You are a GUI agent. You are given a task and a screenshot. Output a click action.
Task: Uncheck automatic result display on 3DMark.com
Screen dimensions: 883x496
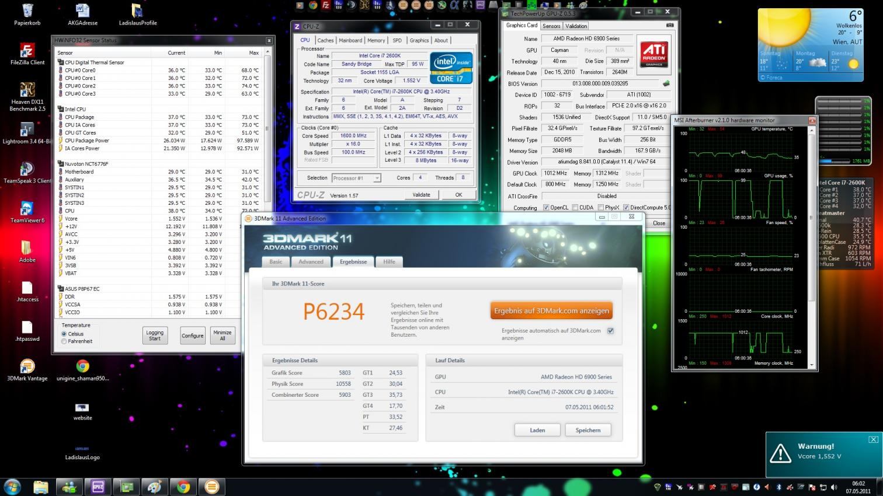pyautogui.click(x=610, y=330)
